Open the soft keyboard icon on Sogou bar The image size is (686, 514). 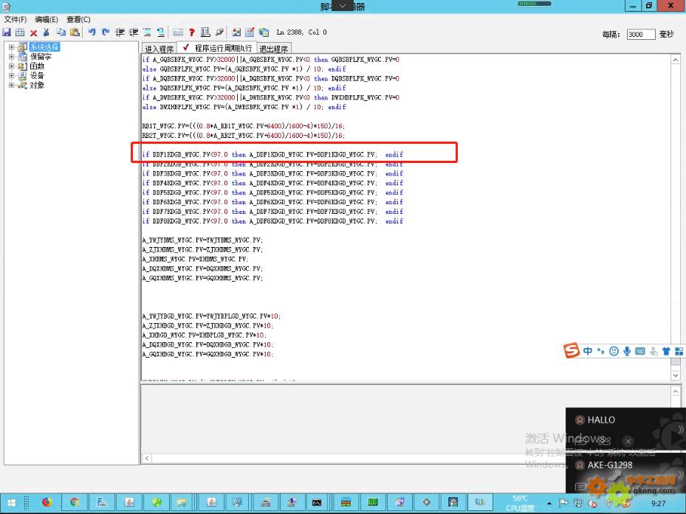click(x=640, y=351)
